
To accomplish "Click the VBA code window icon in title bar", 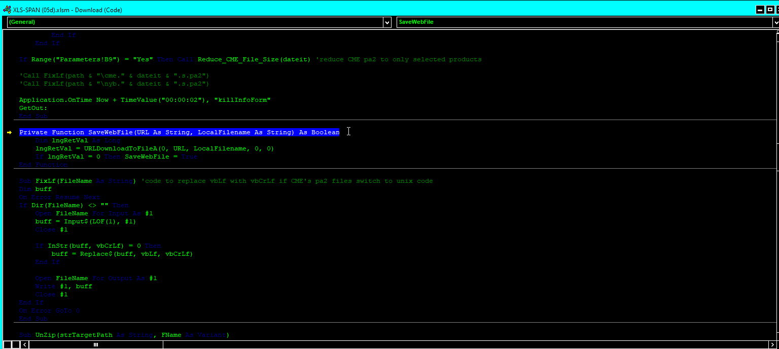I will 7,10.
